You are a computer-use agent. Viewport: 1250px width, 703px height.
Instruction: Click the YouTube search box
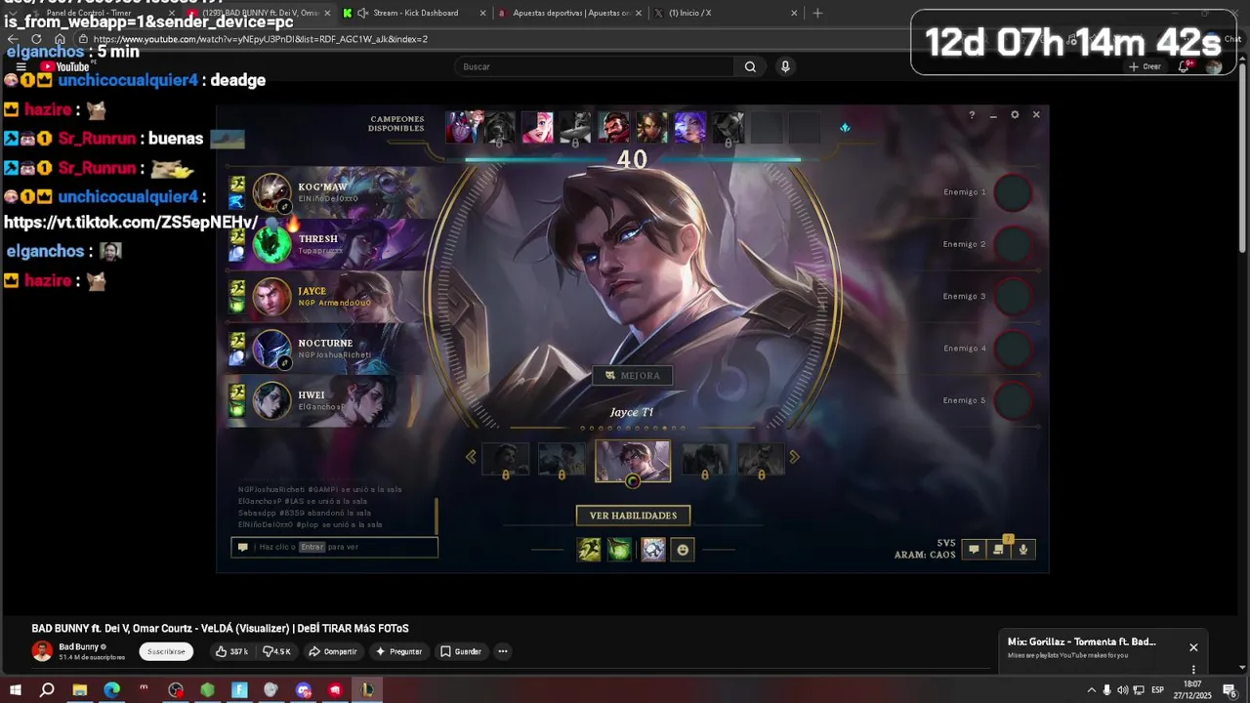click(594, 66)
